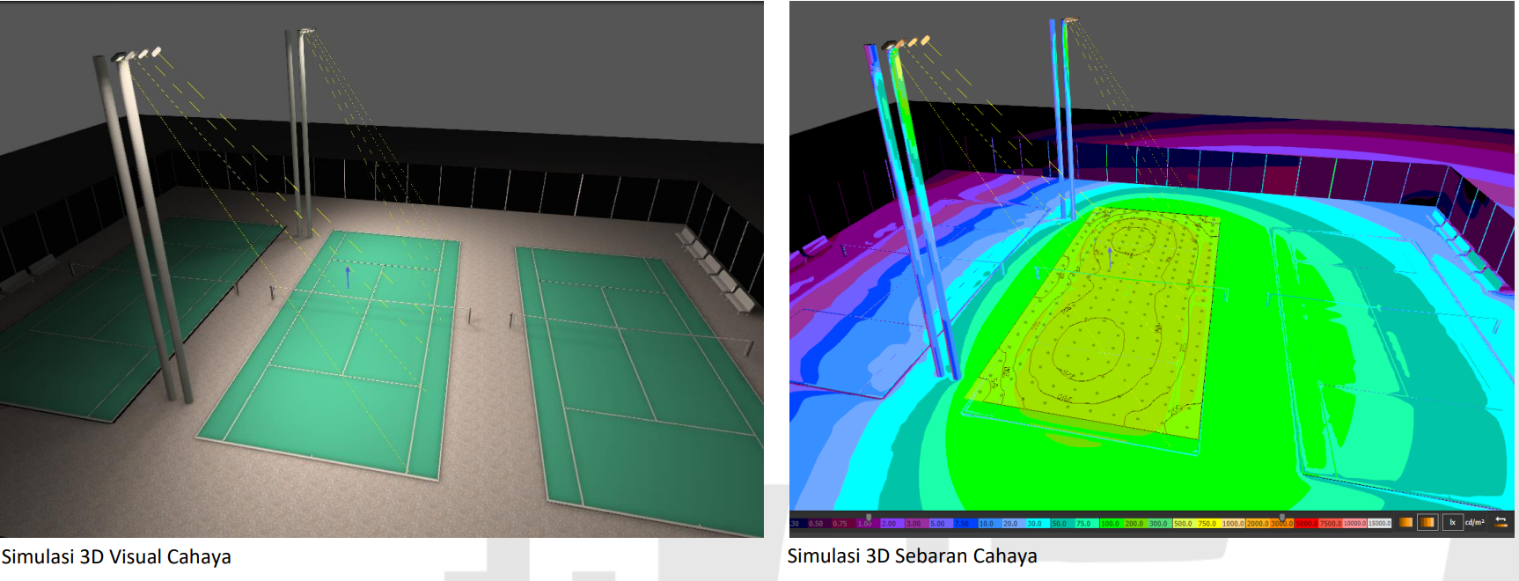
Task: Click the 100.0 green color swatch
Action: click(1109, 524)
